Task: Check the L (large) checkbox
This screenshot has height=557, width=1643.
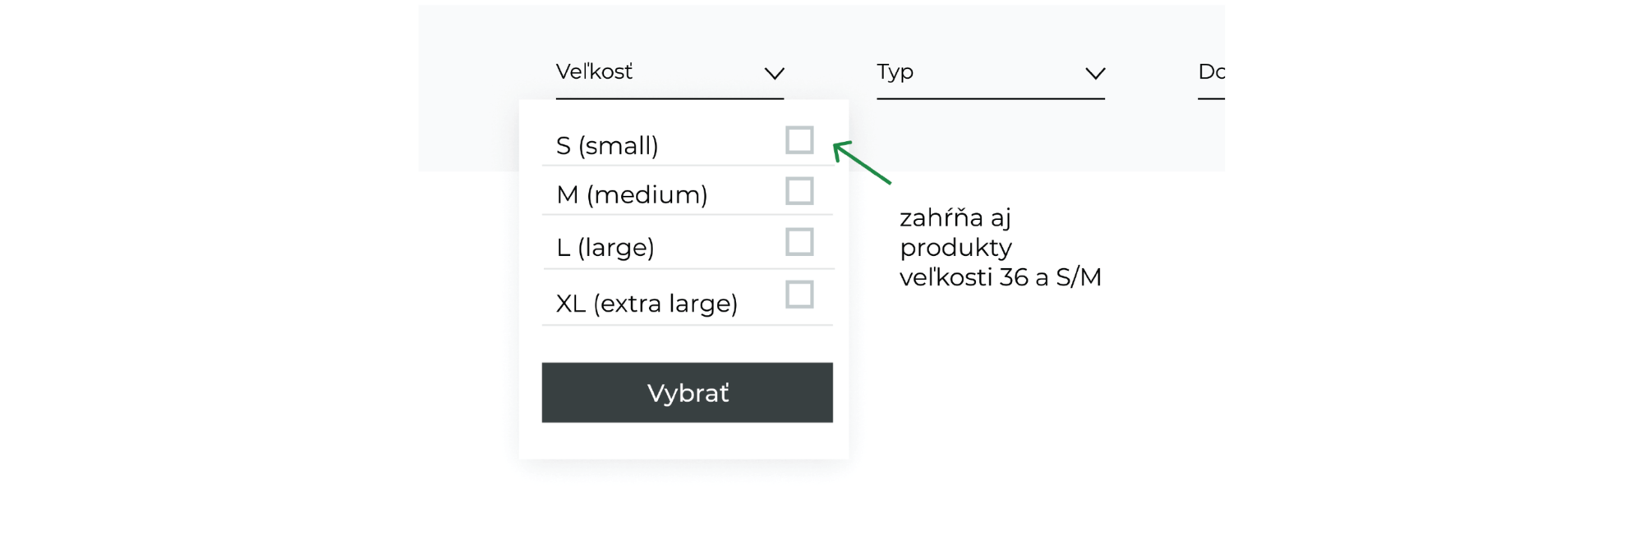Action: 799,242
